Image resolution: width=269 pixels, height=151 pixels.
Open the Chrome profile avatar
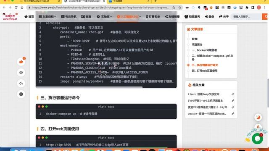pyautogui.click(x=259, y=8)
